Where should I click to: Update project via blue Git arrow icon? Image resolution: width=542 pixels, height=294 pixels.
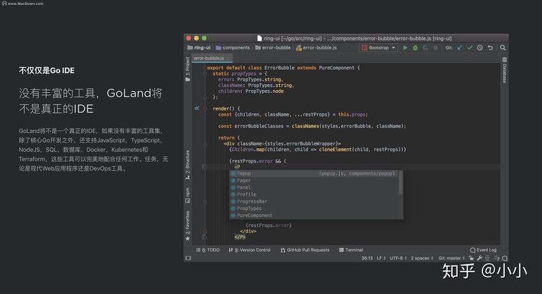(x=459, y=47)
